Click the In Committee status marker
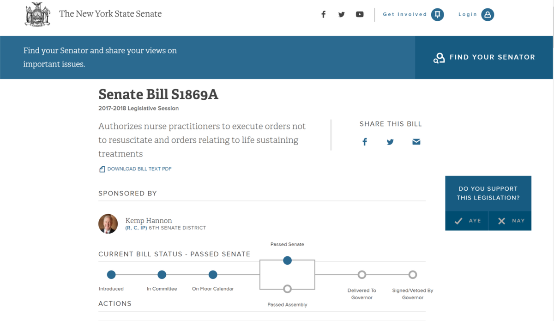 coord(162,275)
